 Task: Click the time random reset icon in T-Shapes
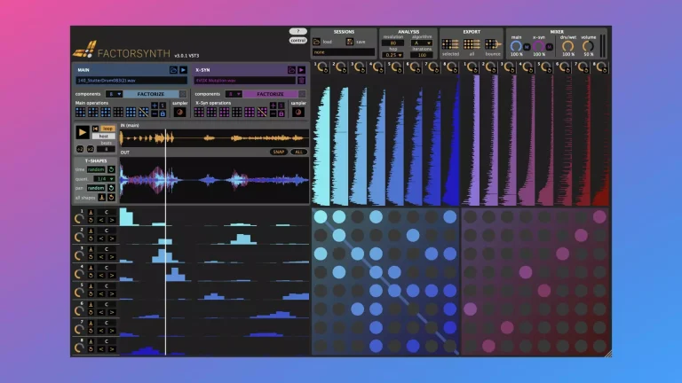pos(112,168)
